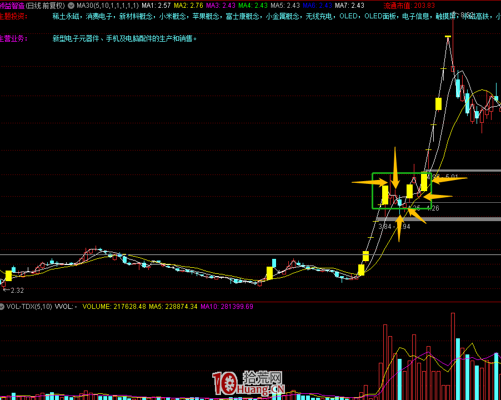Image resolution: width=501 pixels, height=400 pixels.
Task: Click the green MA4: 2.43 value
Action: point(253,6)
